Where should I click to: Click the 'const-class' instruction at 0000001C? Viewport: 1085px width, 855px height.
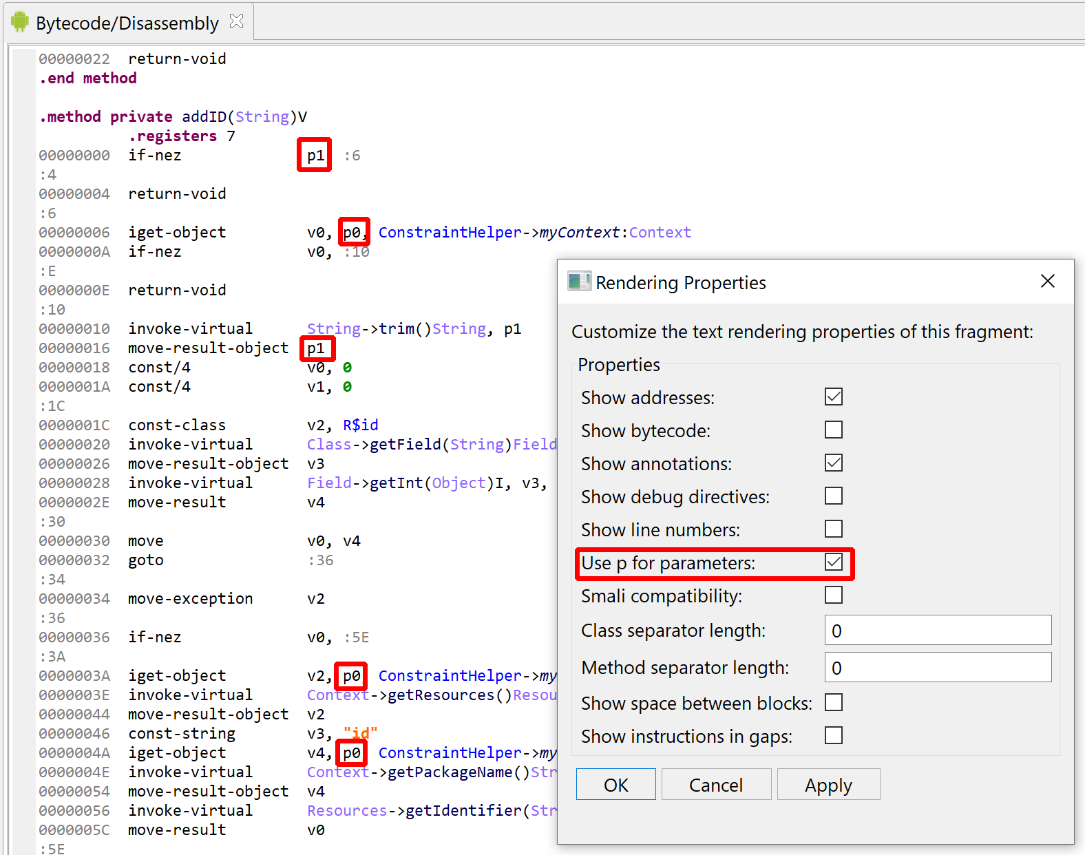point(177,425)
